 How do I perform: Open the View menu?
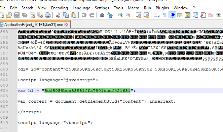click(42, 8)
